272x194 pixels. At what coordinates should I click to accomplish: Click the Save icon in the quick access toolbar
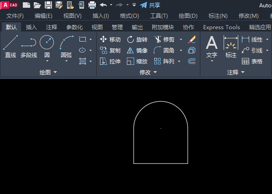coord(48,5)
